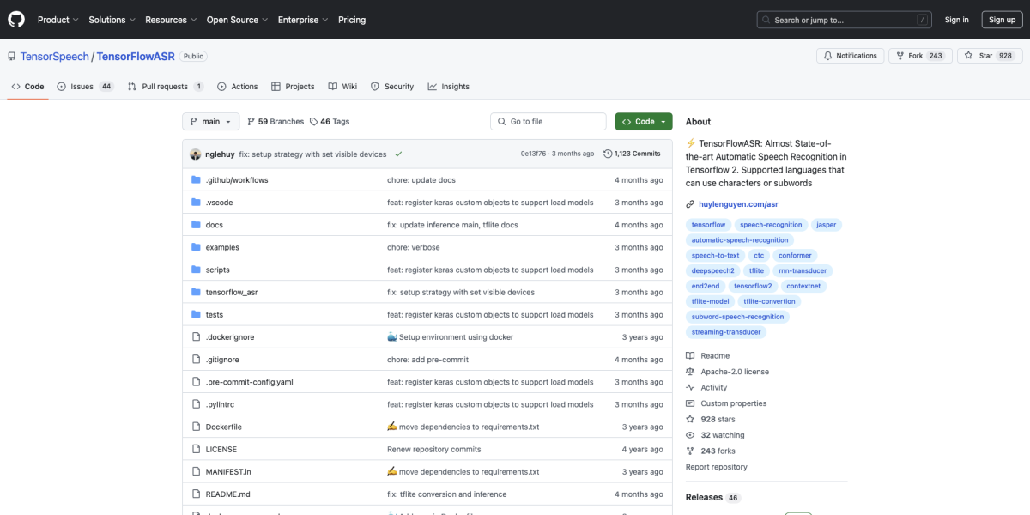Open Notifications bell button
Viewport: 1030px width, 515px height.
coord(850,56)
